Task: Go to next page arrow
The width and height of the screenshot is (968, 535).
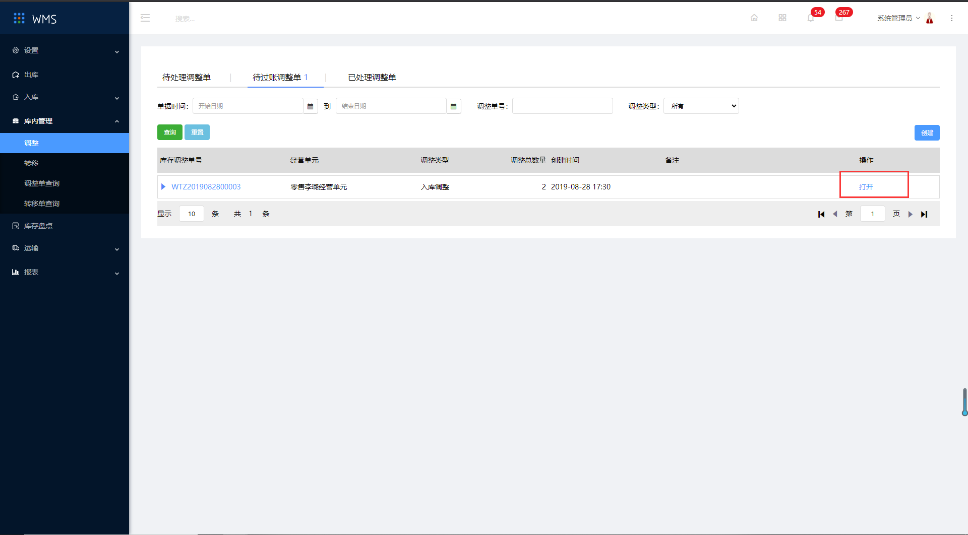Action: click(x=911, y=214)
